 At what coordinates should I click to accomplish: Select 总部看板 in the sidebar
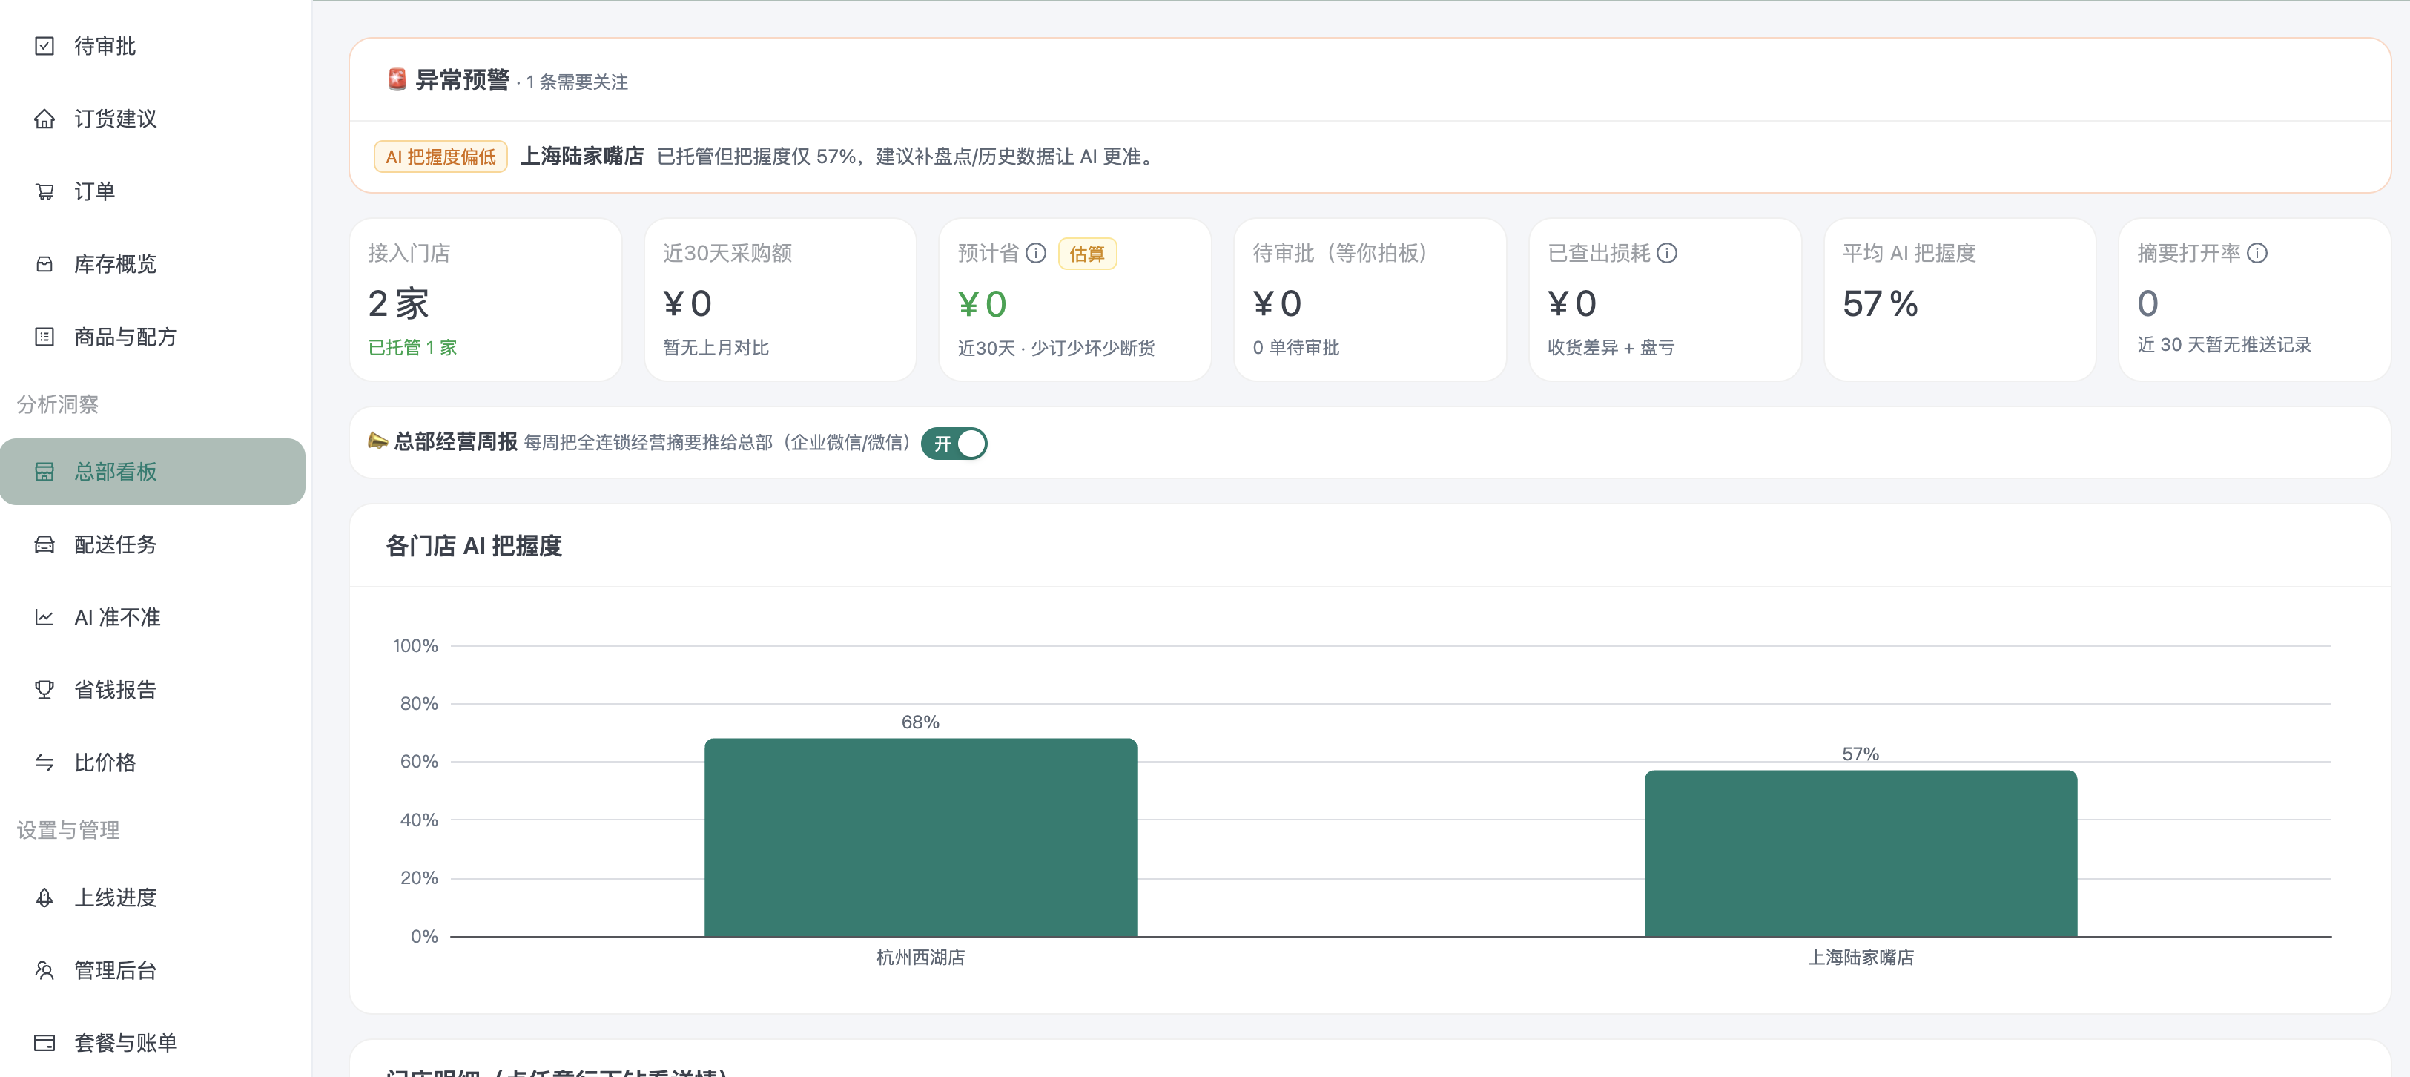pyautogui.click(x=153, y=472)
